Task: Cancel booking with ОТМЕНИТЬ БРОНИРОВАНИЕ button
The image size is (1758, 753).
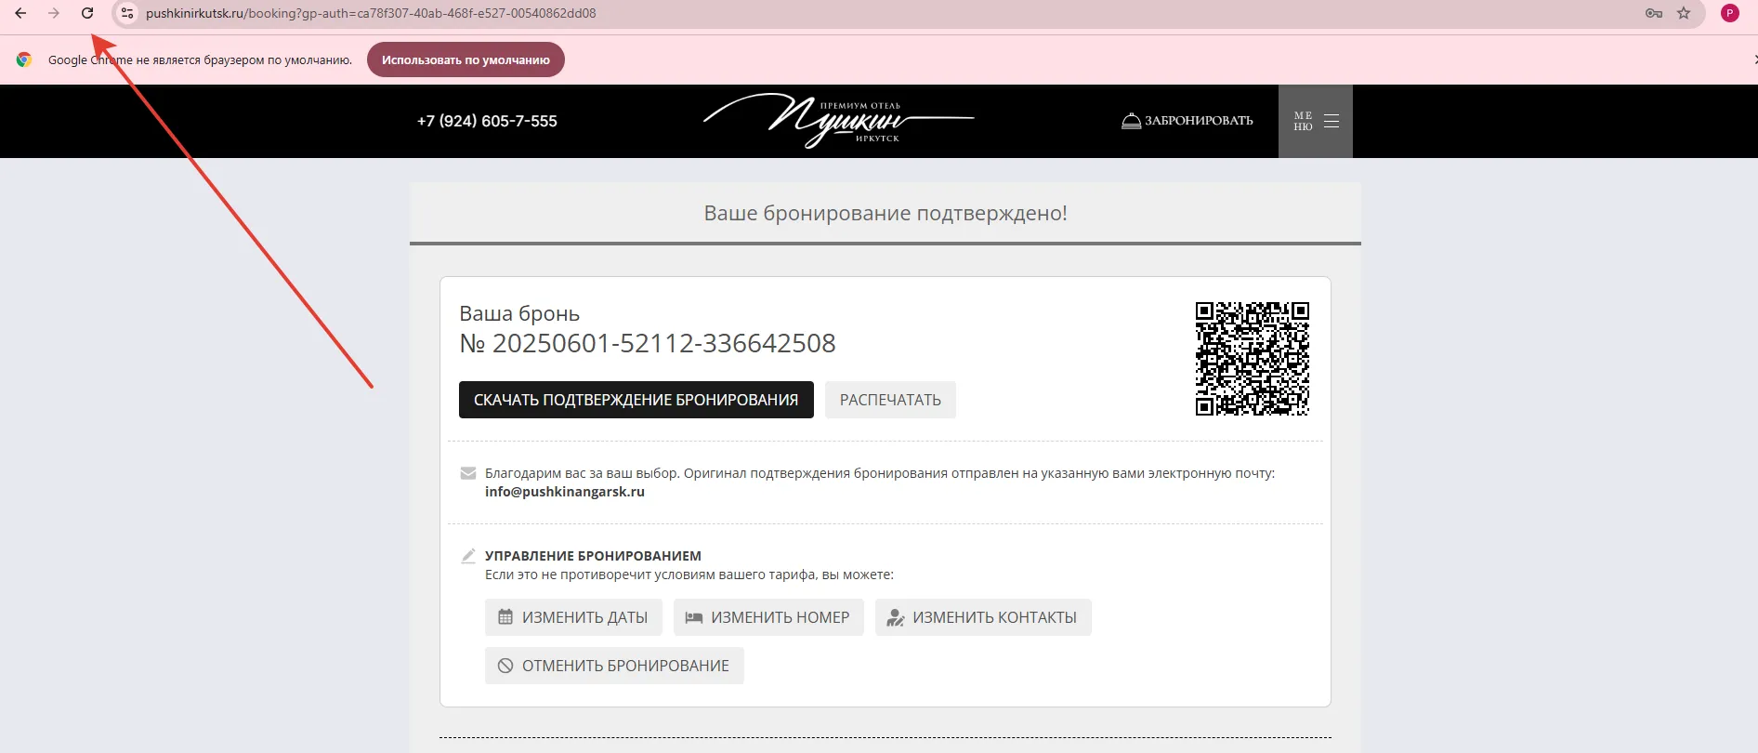Action: tap(614, 666)
